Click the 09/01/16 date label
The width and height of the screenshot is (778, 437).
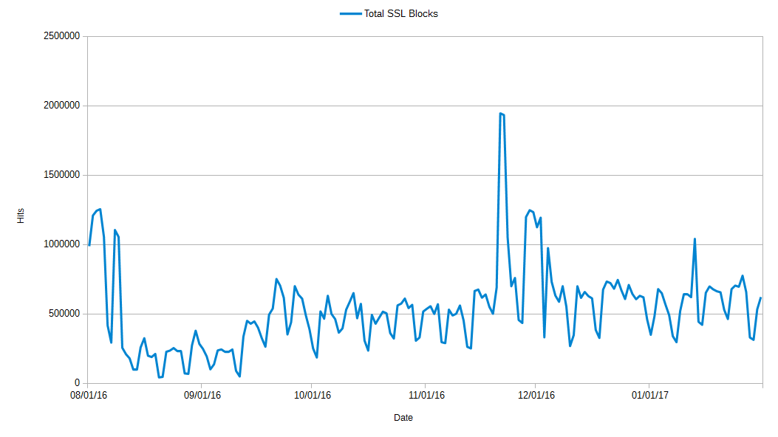click(202, 395)
